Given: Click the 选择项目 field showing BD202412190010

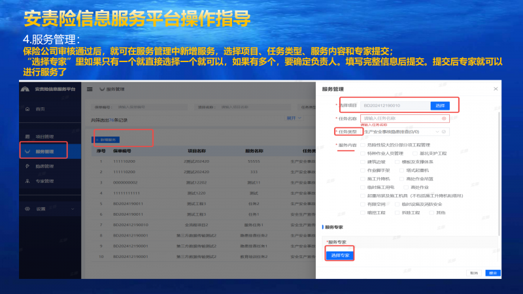Looking at the screenshot, I should (395, 106).
